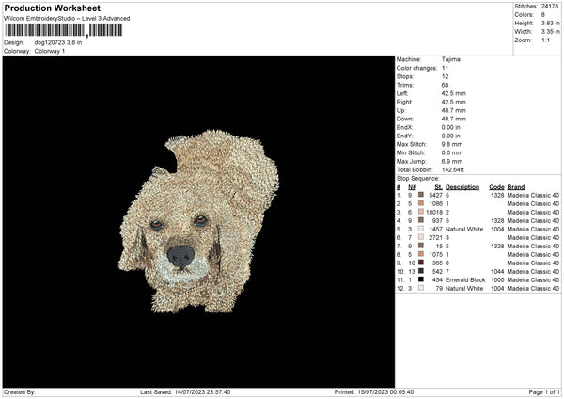Click the Brand column header
564x399 pixels.
pyautogui.click(x=516, y=186)
